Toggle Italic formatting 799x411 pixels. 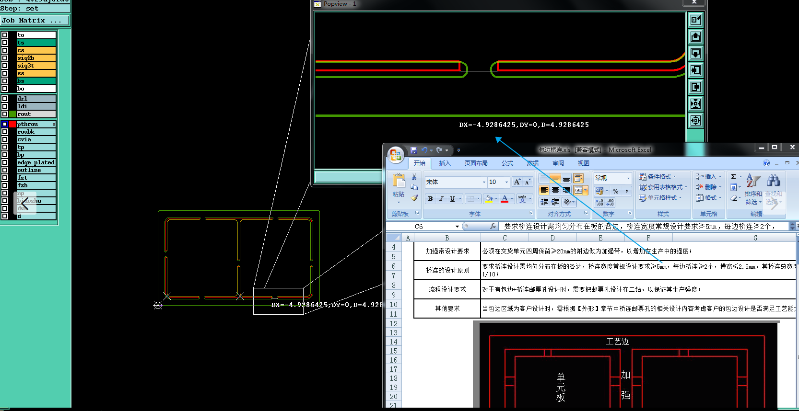tap(441, 199)
